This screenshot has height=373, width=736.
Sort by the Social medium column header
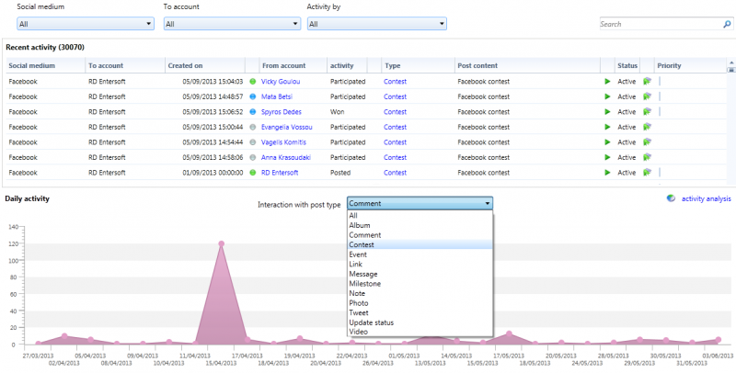45,65
